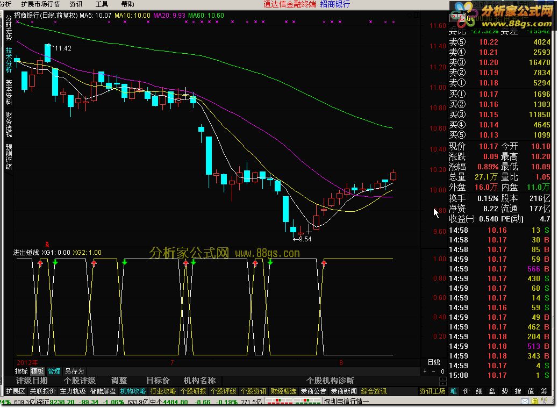Zoom out chart with the minus button
Viewport: 558px width, 408px height.
pos(433,371)
